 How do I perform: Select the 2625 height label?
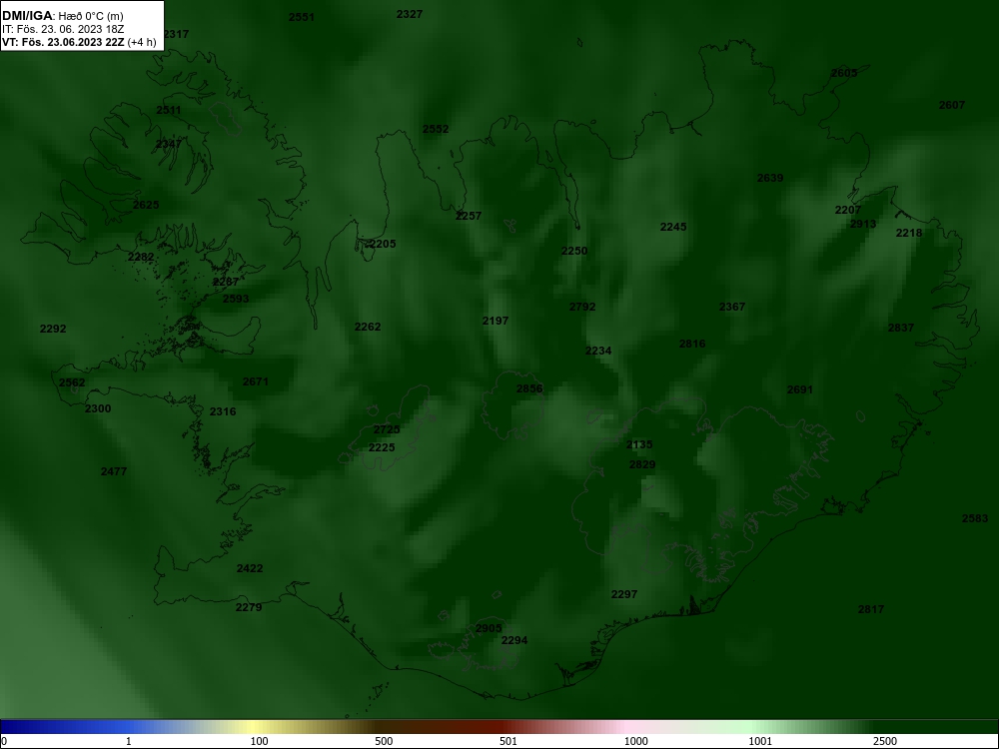point(146,205)
